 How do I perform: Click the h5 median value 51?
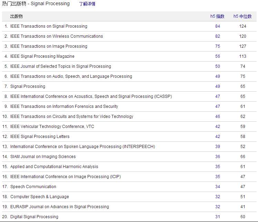(x=243, y=197)
